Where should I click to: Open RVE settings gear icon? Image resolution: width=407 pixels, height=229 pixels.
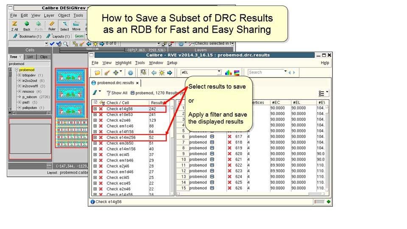tap(130, 73)
